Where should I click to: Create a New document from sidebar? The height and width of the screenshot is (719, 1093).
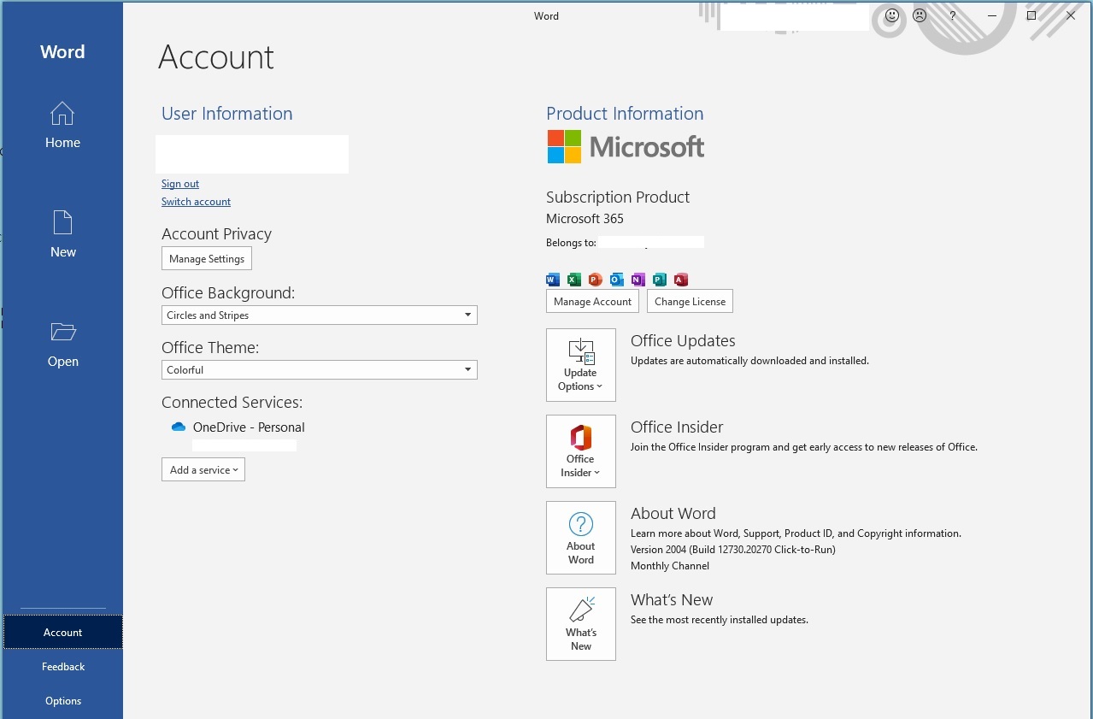[62, 235]
